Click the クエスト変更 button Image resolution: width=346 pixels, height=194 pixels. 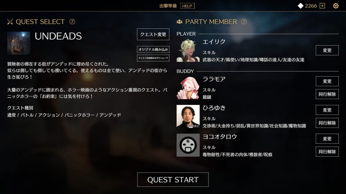tap(153, 34)
